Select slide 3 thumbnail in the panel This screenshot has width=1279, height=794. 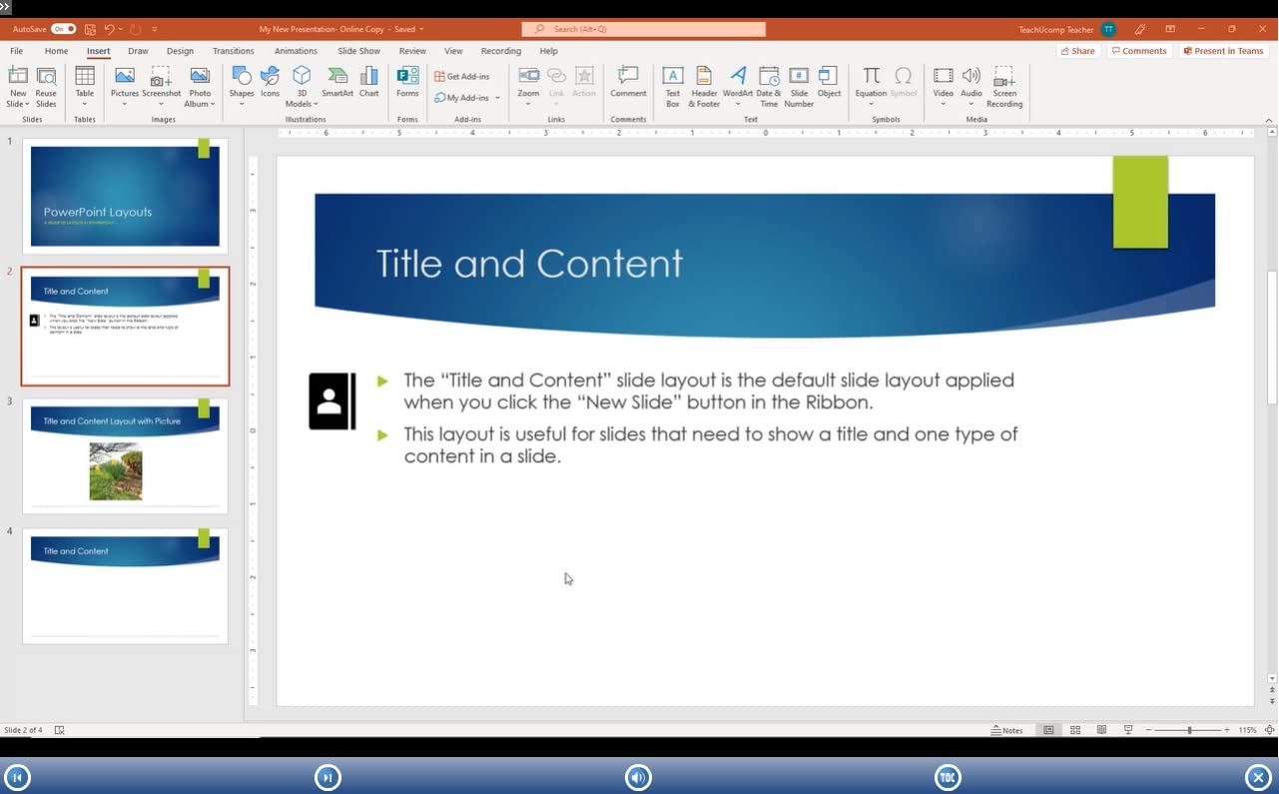(x=125, y=455)
